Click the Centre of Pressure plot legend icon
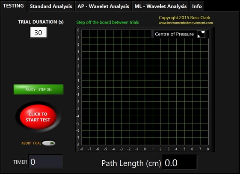This screenshot has width=240, height=174. tap(201, 34)
